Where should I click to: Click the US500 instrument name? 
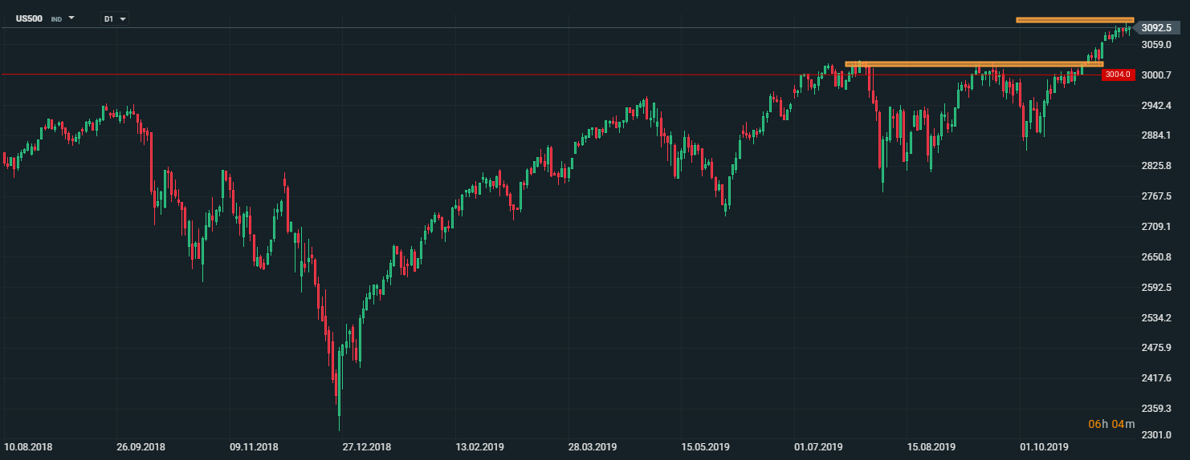click(x=29, y=18)
